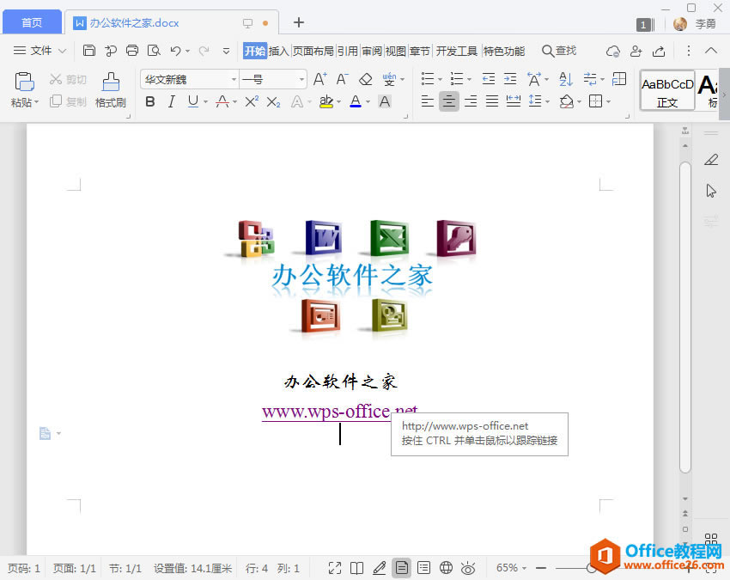Click fullscreen icon in status bar

(335, 568)
